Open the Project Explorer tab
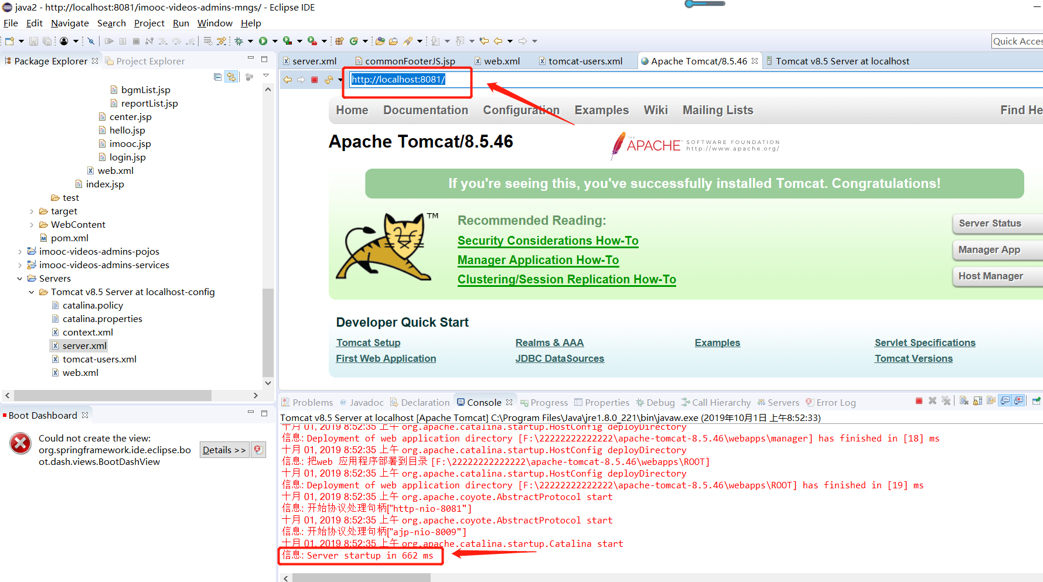Screen dimensions: 1043x582 [145, 61]
